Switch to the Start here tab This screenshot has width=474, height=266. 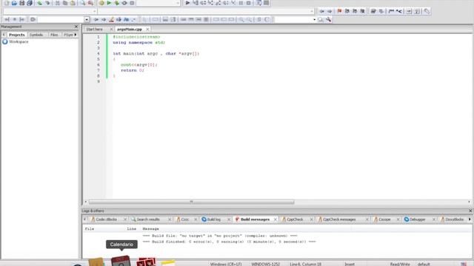coord(94,30)
